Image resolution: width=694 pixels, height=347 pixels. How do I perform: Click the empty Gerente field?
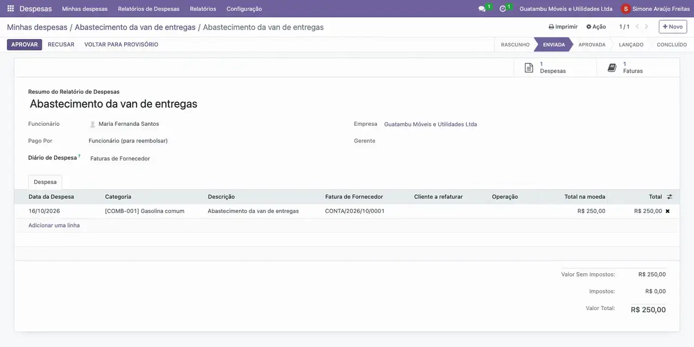[x=525, y=141]
